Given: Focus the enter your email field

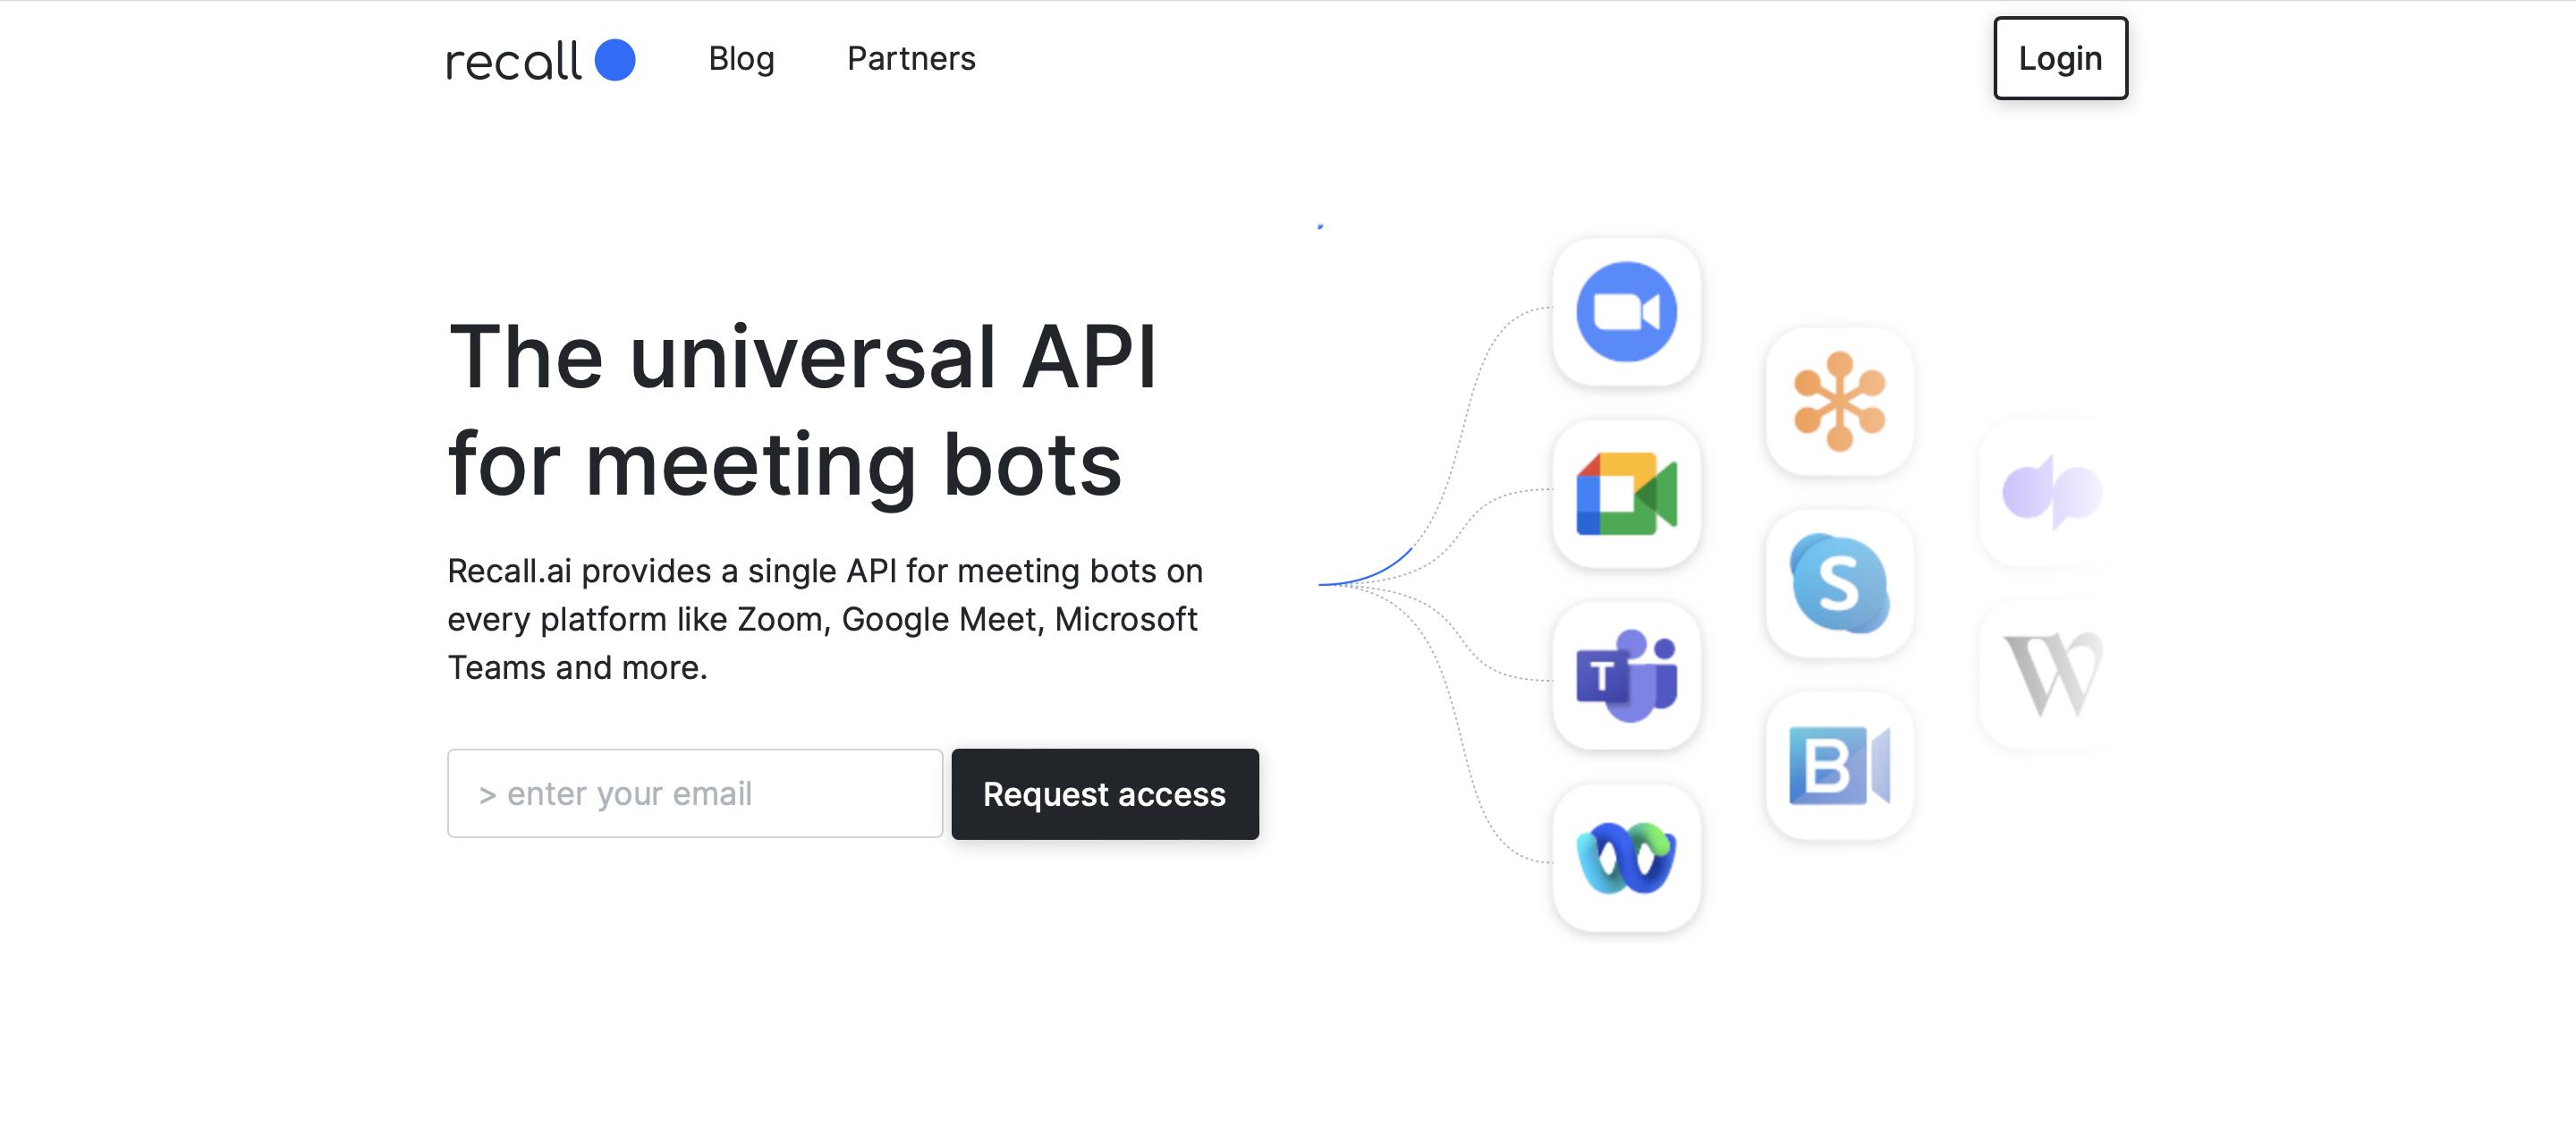Looking at the screenshot, I should click(695, 794).
